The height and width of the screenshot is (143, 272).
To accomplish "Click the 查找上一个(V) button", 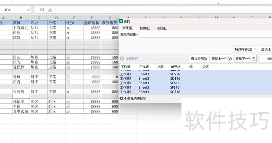I will 222,59.
